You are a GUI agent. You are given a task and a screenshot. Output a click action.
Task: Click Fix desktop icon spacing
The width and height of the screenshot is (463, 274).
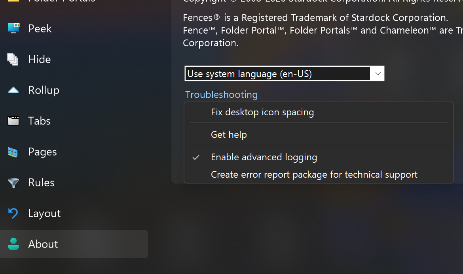click(x=262, y=112)
